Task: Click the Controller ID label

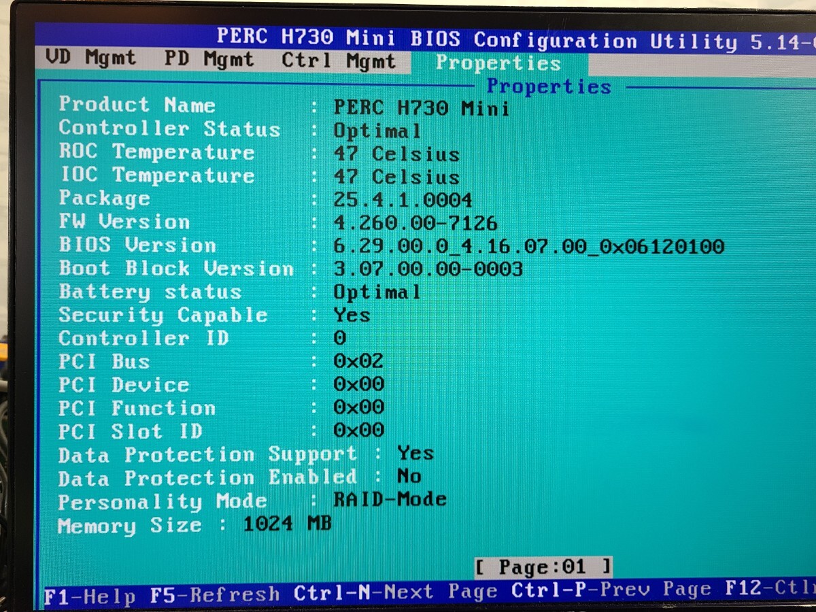Action: pos(143,338)
